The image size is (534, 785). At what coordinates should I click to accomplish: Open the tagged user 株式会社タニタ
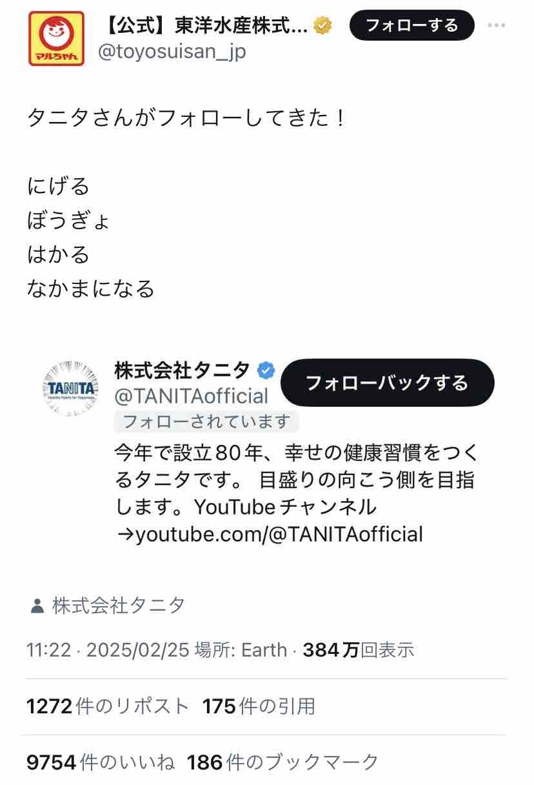119,606
